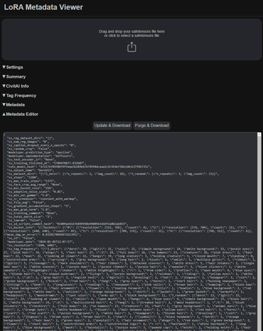Click the "ss_dataset_dirs" line in editor
The width and height of the screenshot is (263, 331).
(113, 174)
